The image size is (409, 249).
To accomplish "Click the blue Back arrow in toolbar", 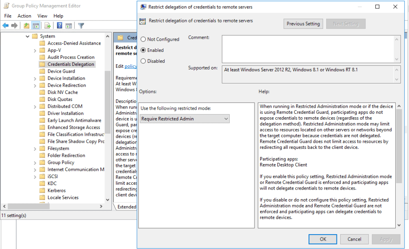I will (6, 26).
